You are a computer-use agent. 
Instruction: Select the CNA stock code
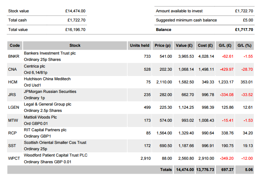click(12, 69)
